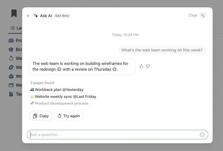223x151 pixels.
Task: Clear the Ask AI conversation
Action: coord(193,15)
